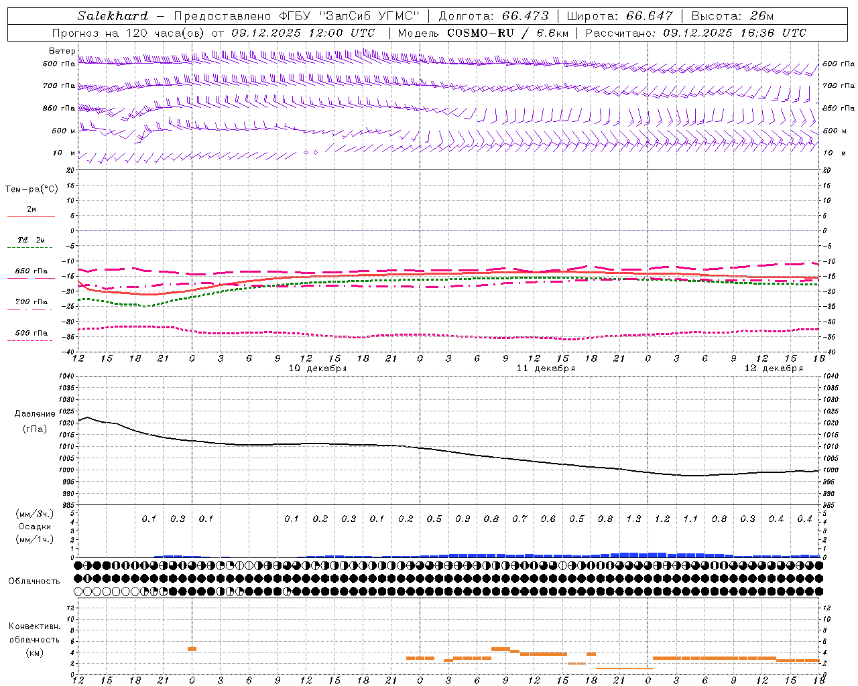Click the 'Давление' pressure panel label

click(x=35, y=414)
